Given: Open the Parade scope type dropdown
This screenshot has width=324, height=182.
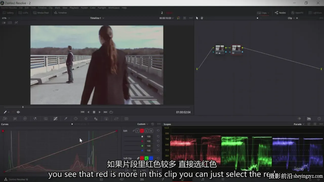Looking at the screenshot, I should (299, 124).
